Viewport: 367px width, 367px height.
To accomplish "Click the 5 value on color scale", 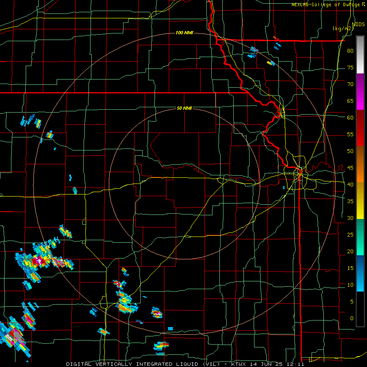I will 352,301.
